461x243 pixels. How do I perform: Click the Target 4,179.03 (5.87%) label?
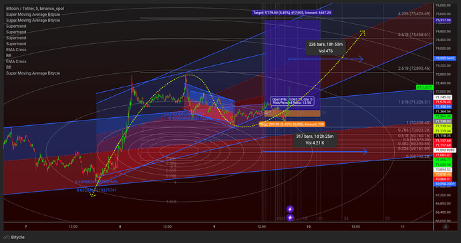coord(292,13)
